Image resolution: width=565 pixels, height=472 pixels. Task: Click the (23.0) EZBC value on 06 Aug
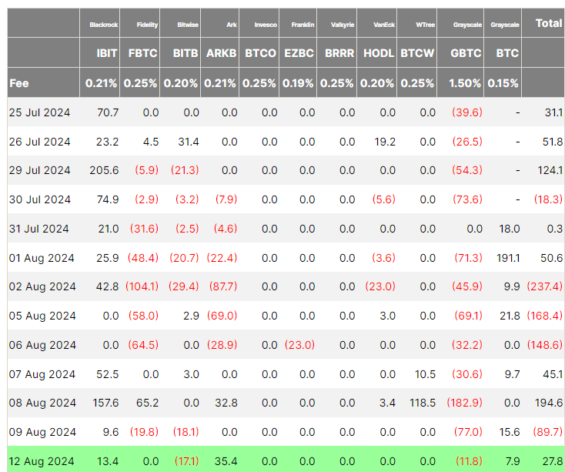click(300, 345)
